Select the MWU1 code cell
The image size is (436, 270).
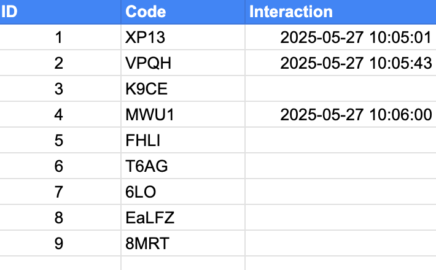point(183,115)
